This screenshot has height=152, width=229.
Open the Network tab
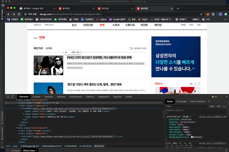tap(61, 97)
